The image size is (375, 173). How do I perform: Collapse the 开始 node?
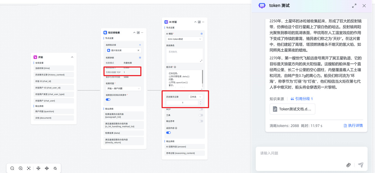click(72, 57)
